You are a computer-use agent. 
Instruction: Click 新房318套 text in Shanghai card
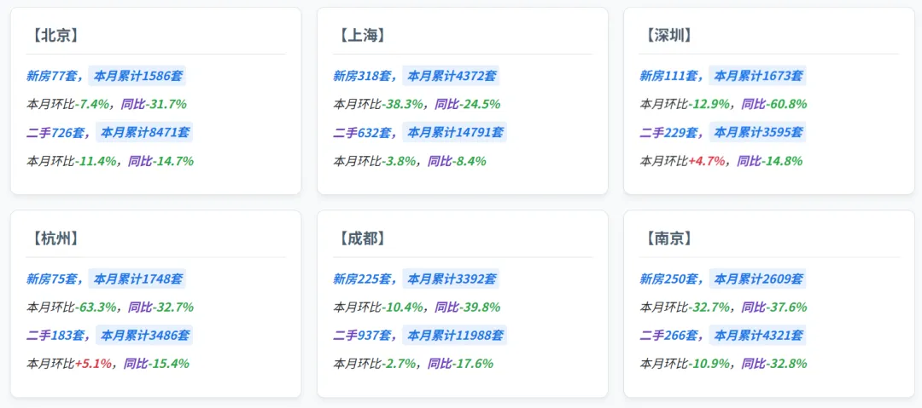pyautogui.click(x=362, y=77)
